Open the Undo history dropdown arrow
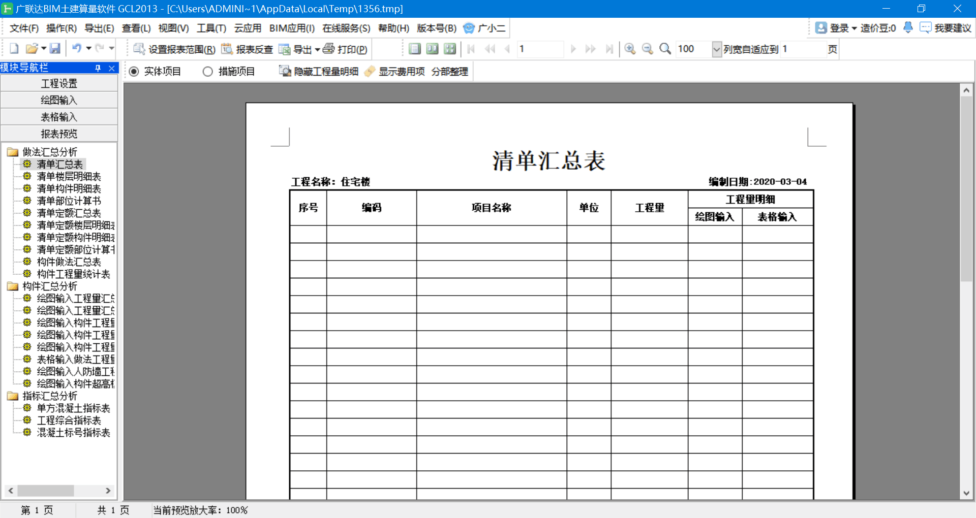The image size is (976, 518). (x=88, y=49)
